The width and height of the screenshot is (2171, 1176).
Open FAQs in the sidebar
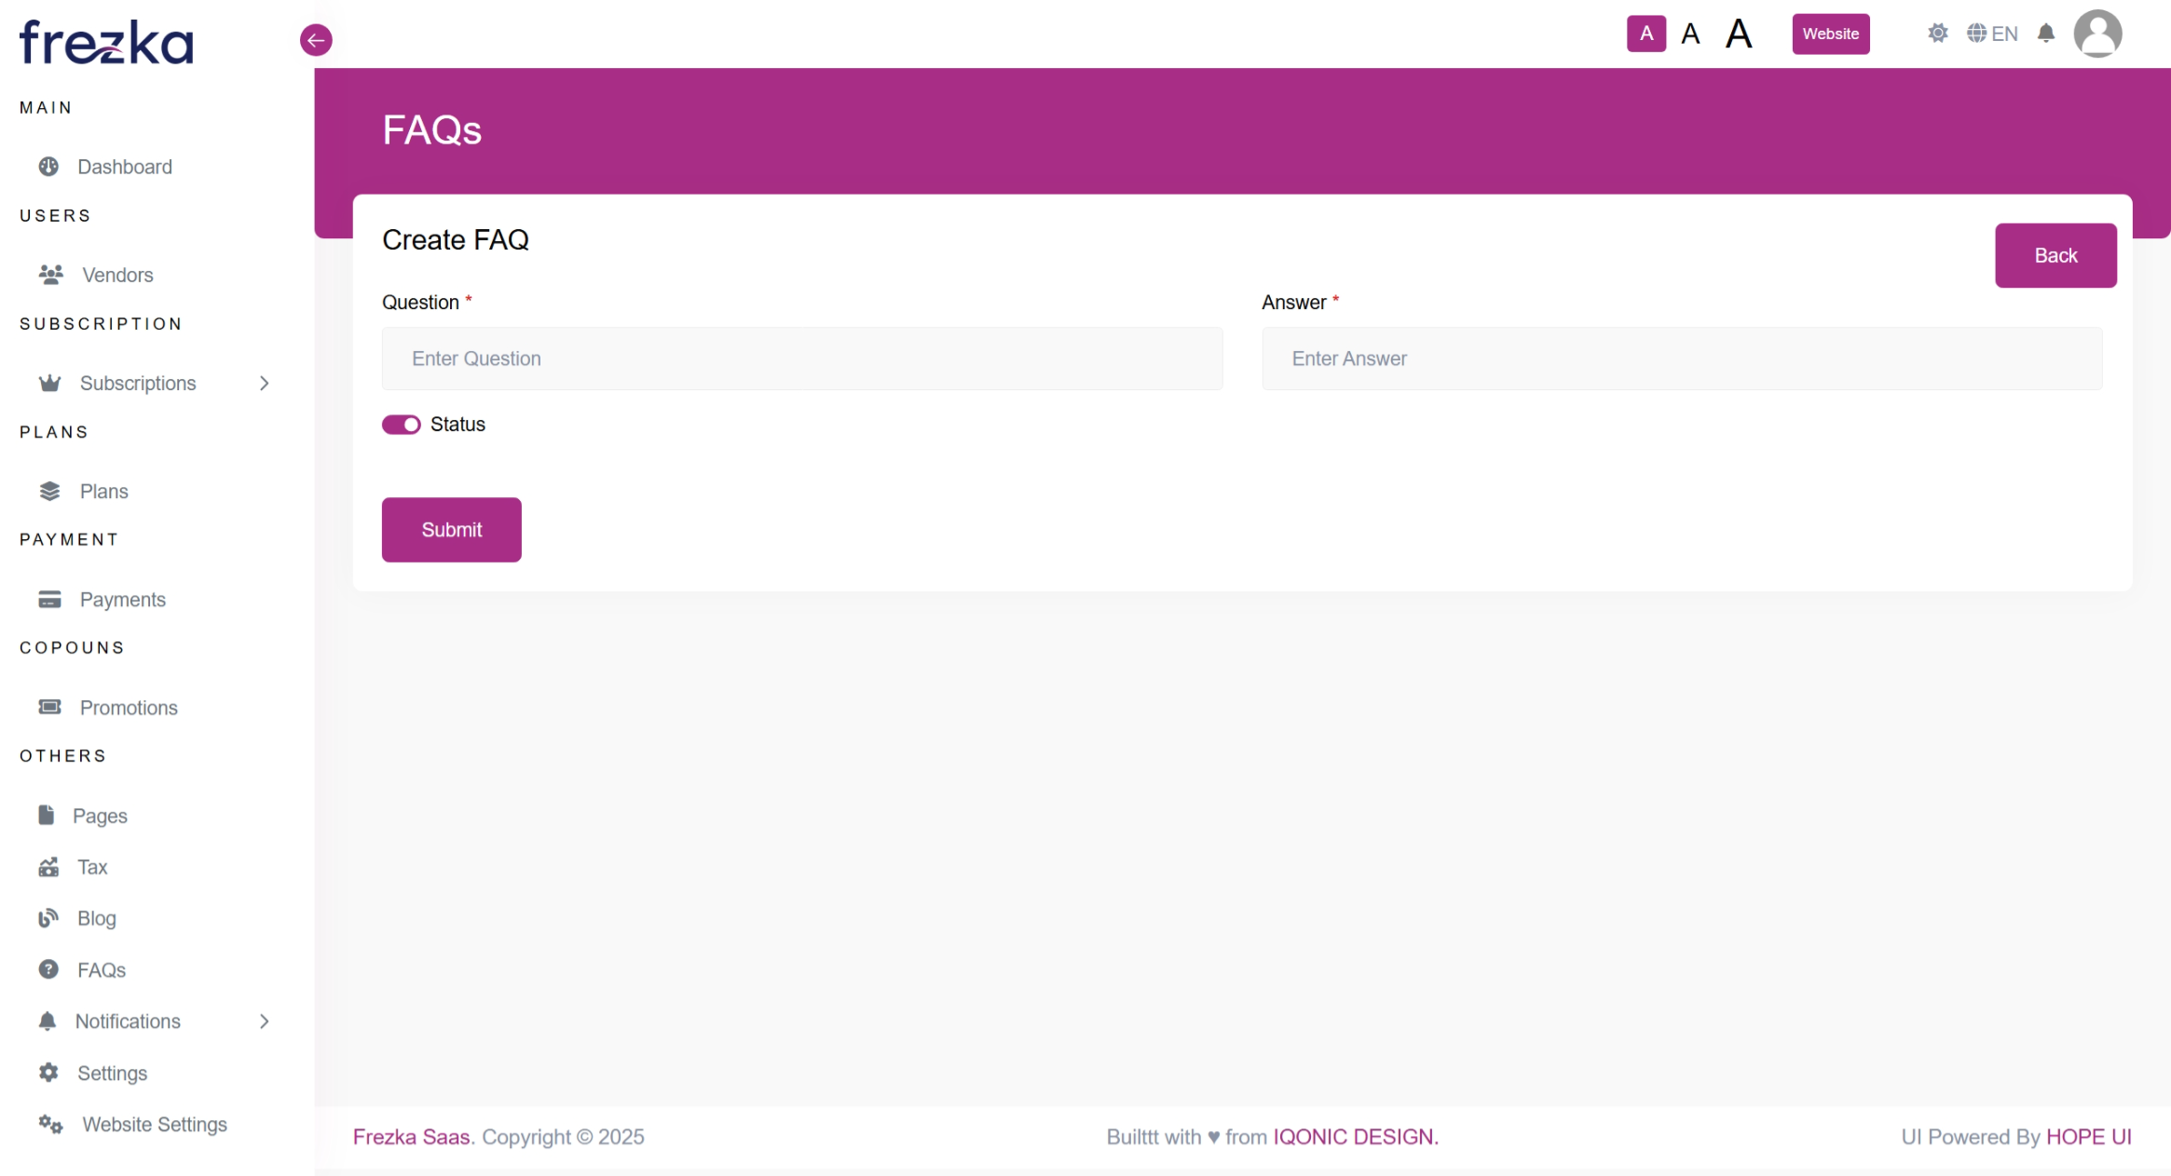[x=101, y=970]
